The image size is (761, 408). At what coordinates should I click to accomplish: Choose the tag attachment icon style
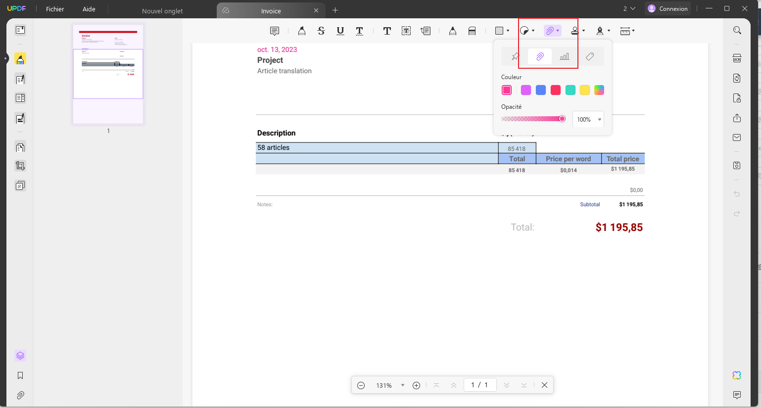coord(590,56)
